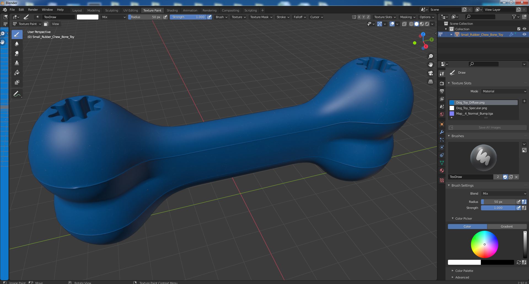Open the Object properties tab icon
Screen dimensions: 529x284
click(x=442, y=124)
